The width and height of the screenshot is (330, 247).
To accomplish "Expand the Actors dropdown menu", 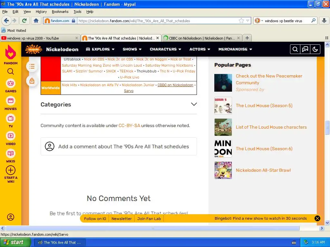I will pos(200,49).
